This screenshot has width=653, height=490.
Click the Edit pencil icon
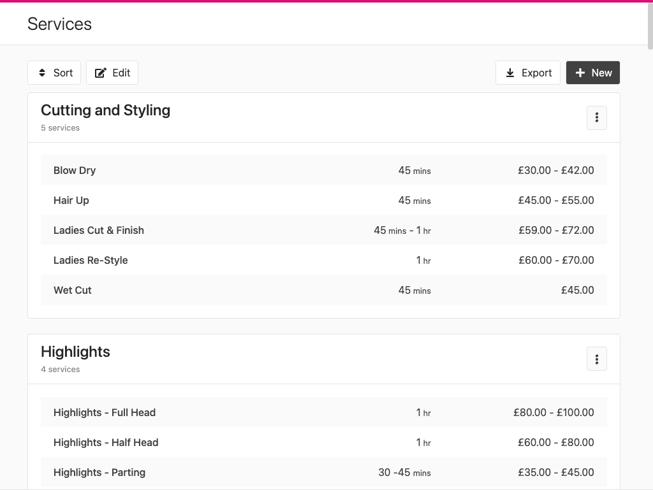[x=101, y=73]
